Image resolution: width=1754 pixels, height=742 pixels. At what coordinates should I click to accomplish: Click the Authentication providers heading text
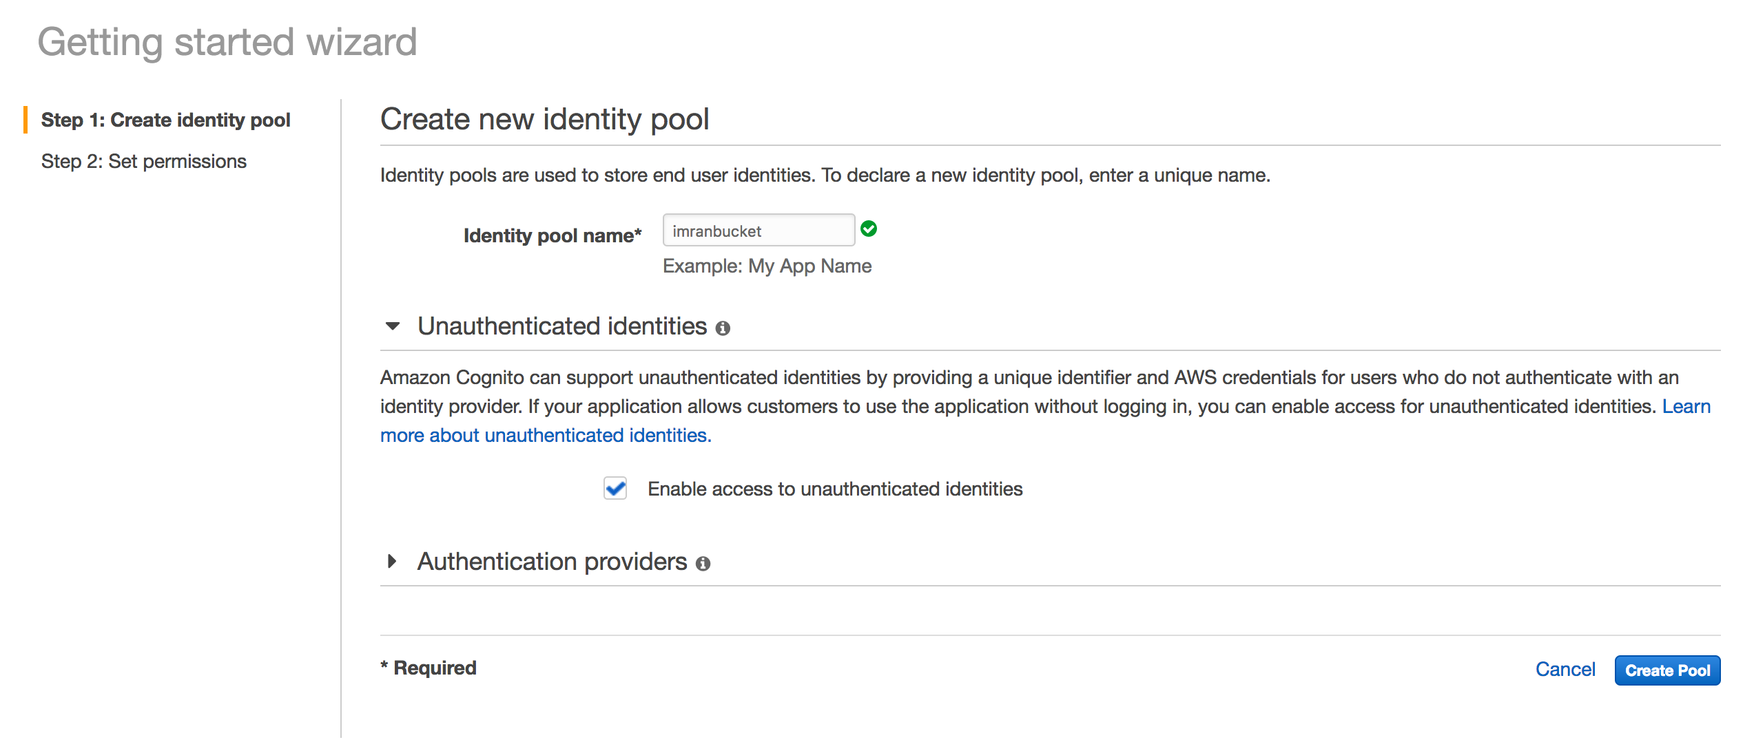pyautogui.click(x=552, y=562)
